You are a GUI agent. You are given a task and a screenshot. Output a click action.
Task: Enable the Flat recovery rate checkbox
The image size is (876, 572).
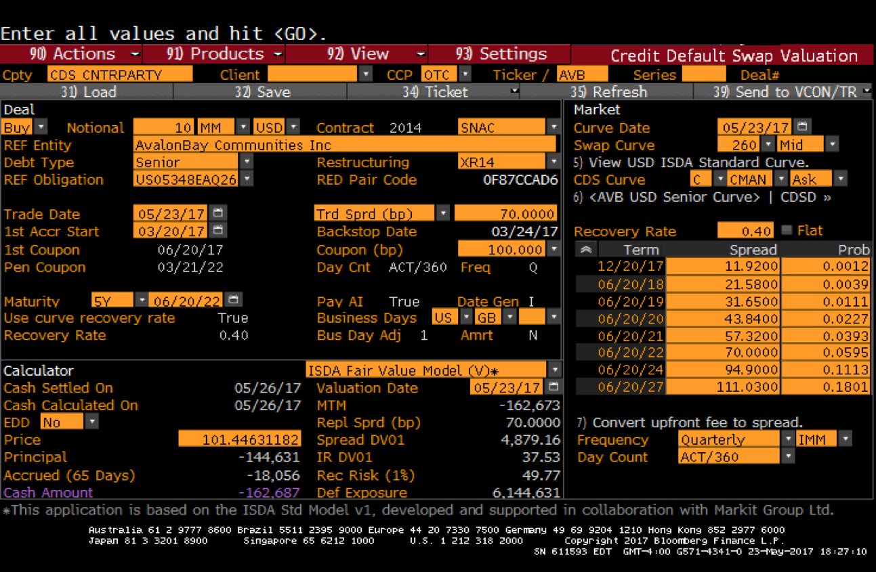click(787, 231)
